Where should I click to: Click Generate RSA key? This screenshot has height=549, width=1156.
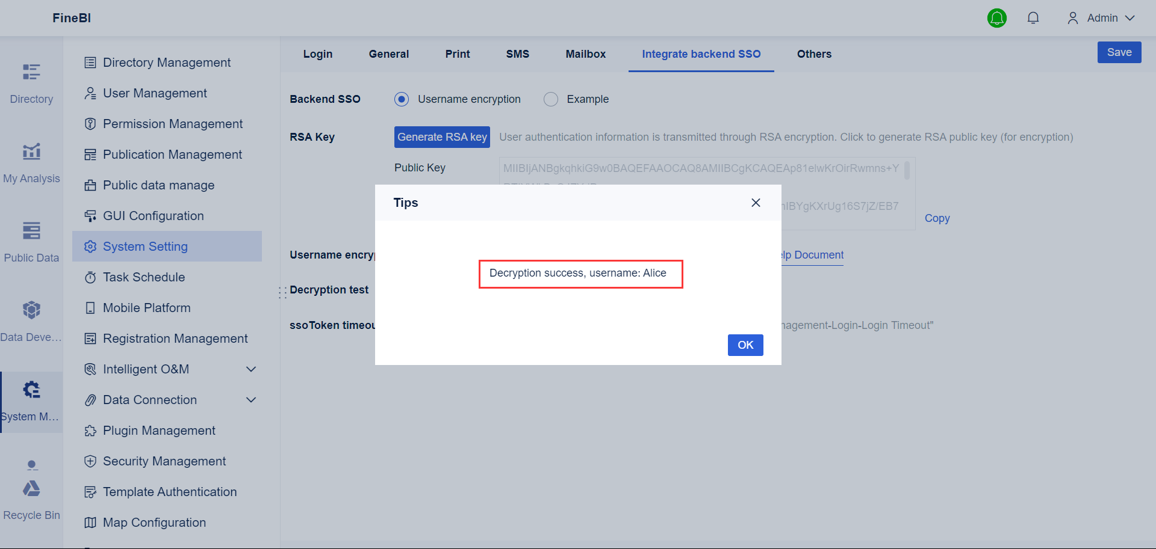pos(442,136)
